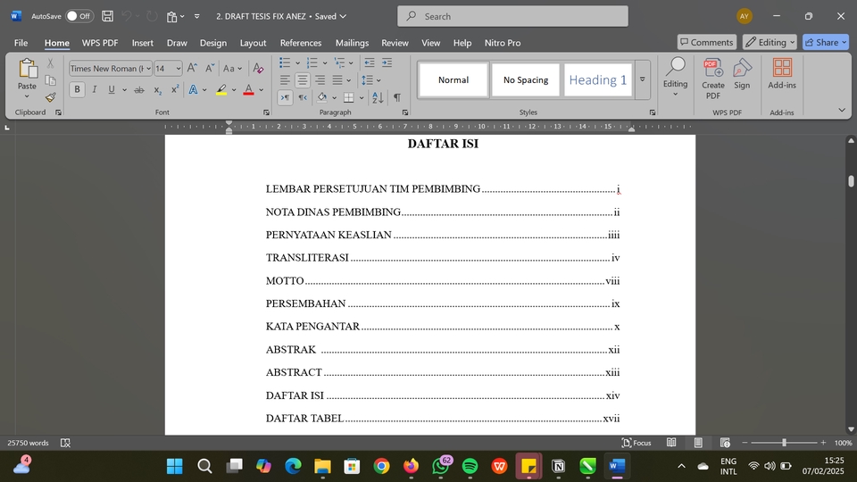Open Editing mode dropdown
Image resolution: width=857 pixels, height=482 pixels.
pyautogui.click(x=770, y=42)
